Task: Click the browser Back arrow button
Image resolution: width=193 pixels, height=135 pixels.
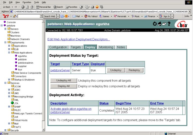Action: 6,7
